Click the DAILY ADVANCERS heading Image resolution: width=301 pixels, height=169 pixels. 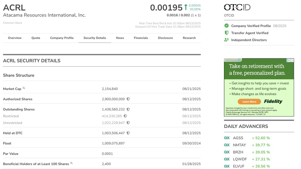click(246, 126)
